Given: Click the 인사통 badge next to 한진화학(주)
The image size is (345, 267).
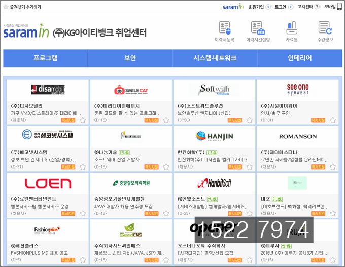Looking at the screenshot, I should [212, 153].
